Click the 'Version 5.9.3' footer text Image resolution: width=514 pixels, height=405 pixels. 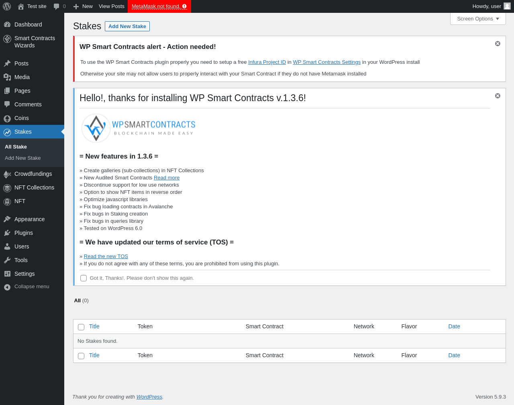click(x=491, y=397)
